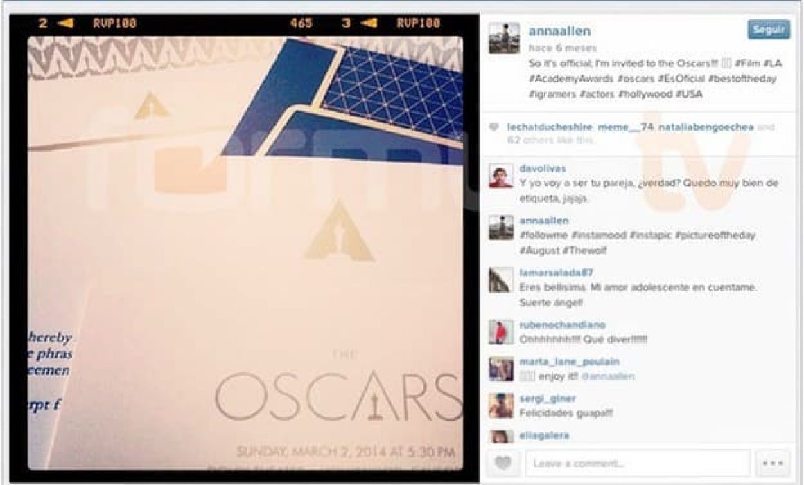The height and width of the screenshot is (485, 804).
Task: Open nataliabengoechea liker profile
Action: coord(706,127)
